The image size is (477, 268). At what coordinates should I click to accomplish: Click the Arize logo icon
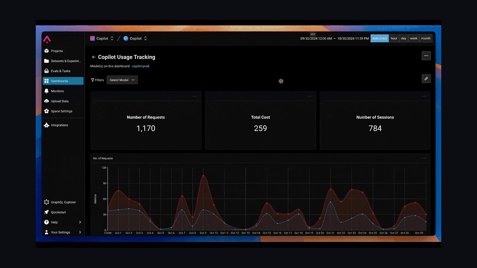pos(47,39)
